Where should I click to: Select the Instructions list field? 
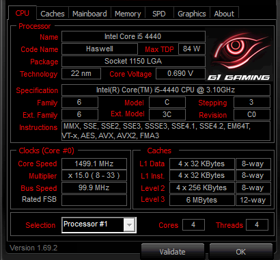pos(166,131)
